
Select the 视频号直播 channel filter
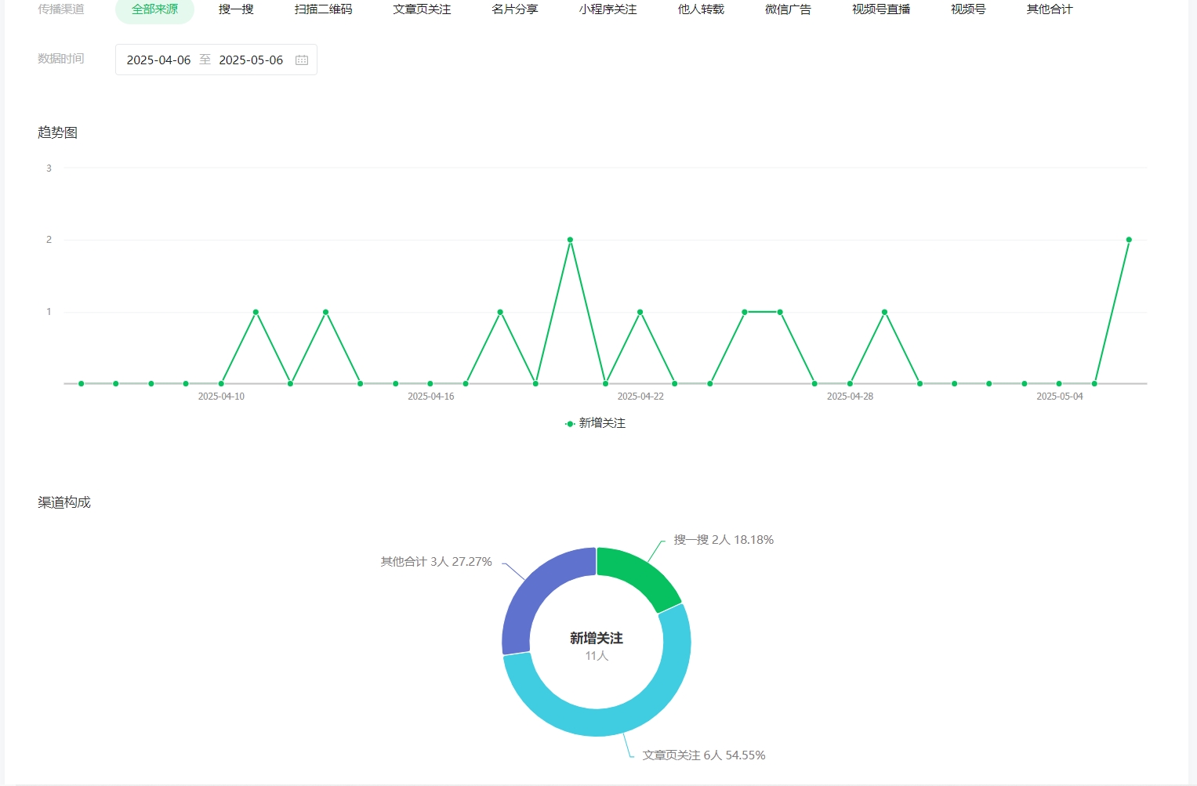pos(881,9)
